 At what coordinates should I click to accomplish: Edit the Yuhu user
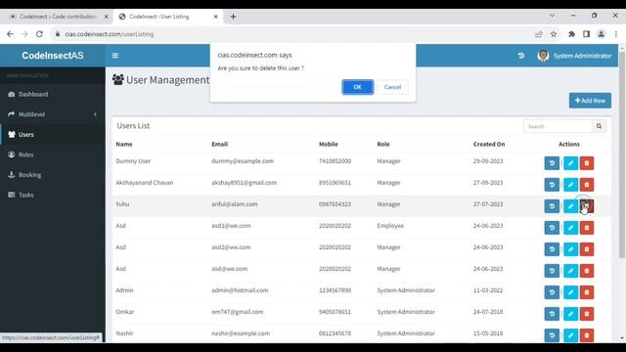click(x=570, y=206)
